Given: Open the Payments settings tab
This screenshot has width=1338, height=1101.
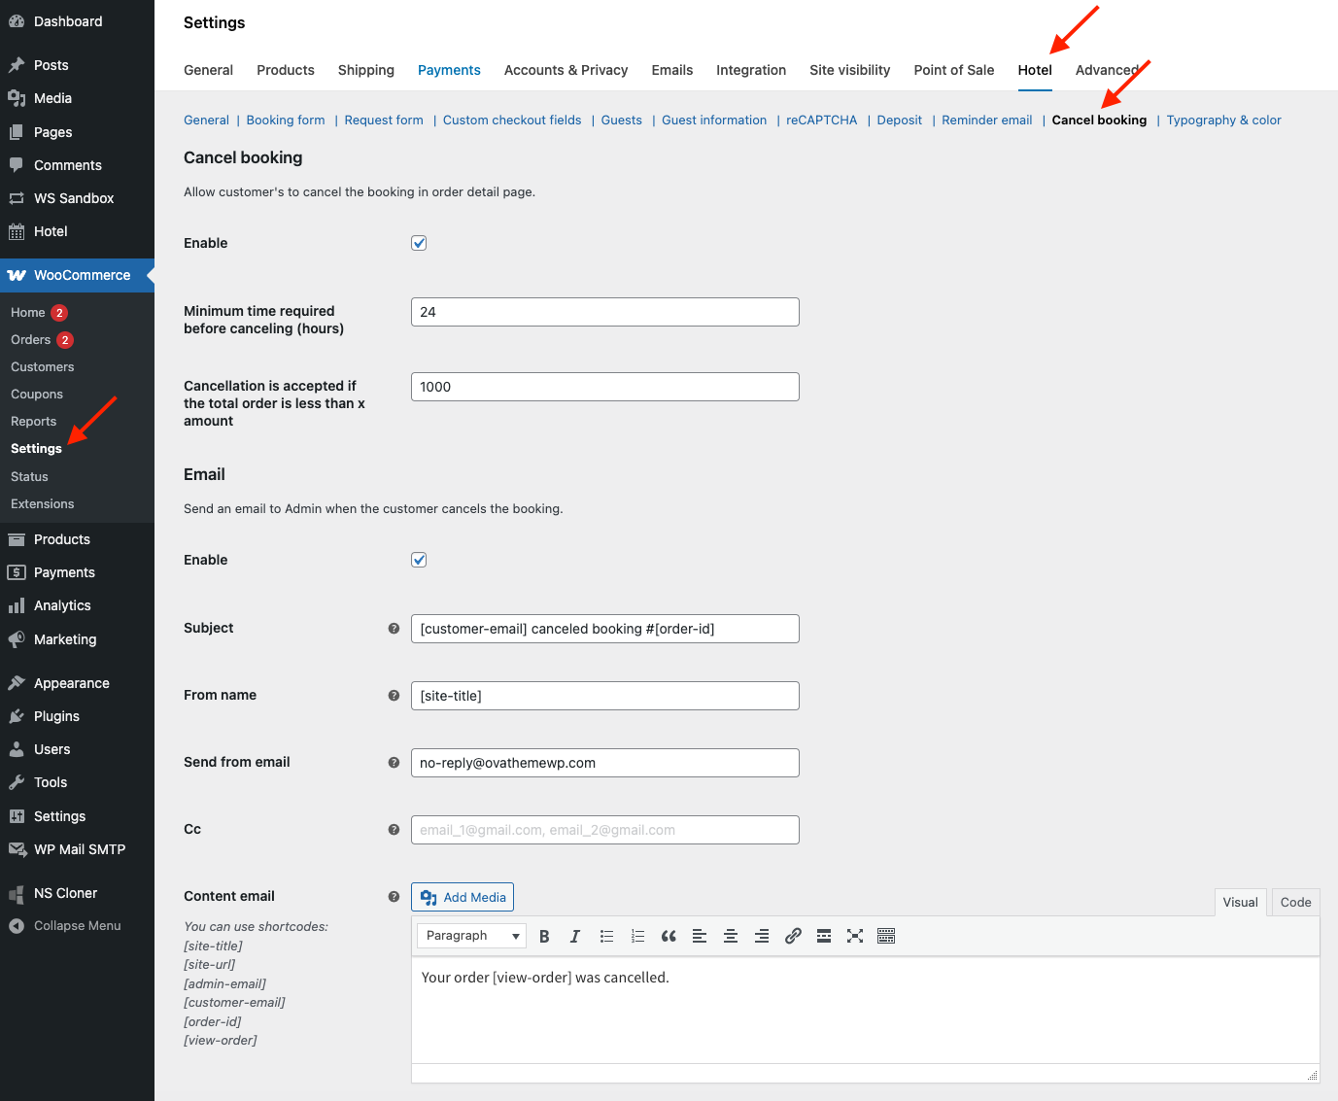Looking at the screenshot, I should (x=449, y=70).
